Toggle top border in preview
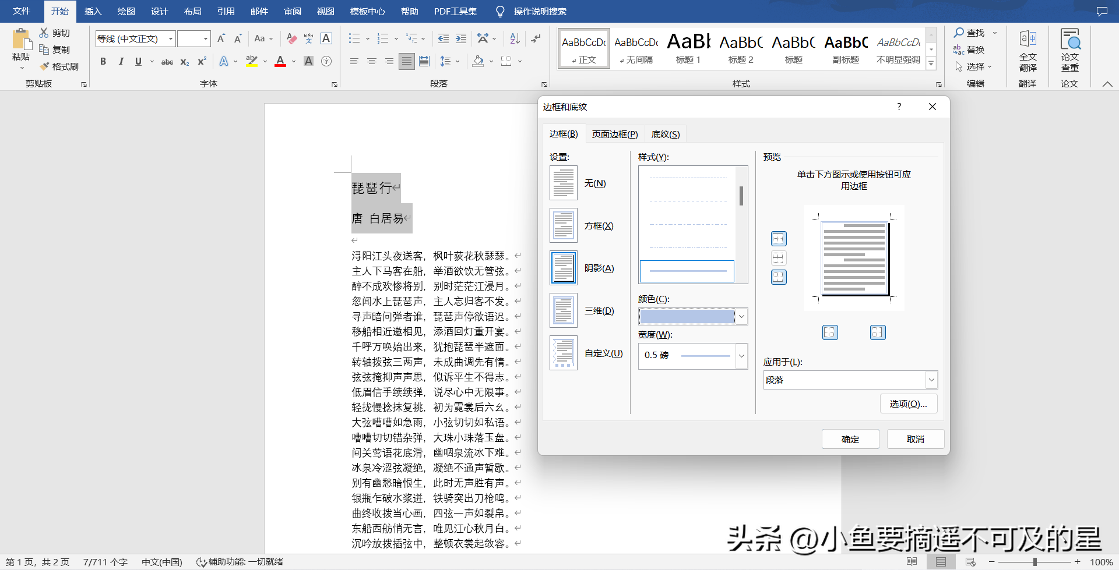The height and width of the screenshot is (570, 1119). click(779, 239)
